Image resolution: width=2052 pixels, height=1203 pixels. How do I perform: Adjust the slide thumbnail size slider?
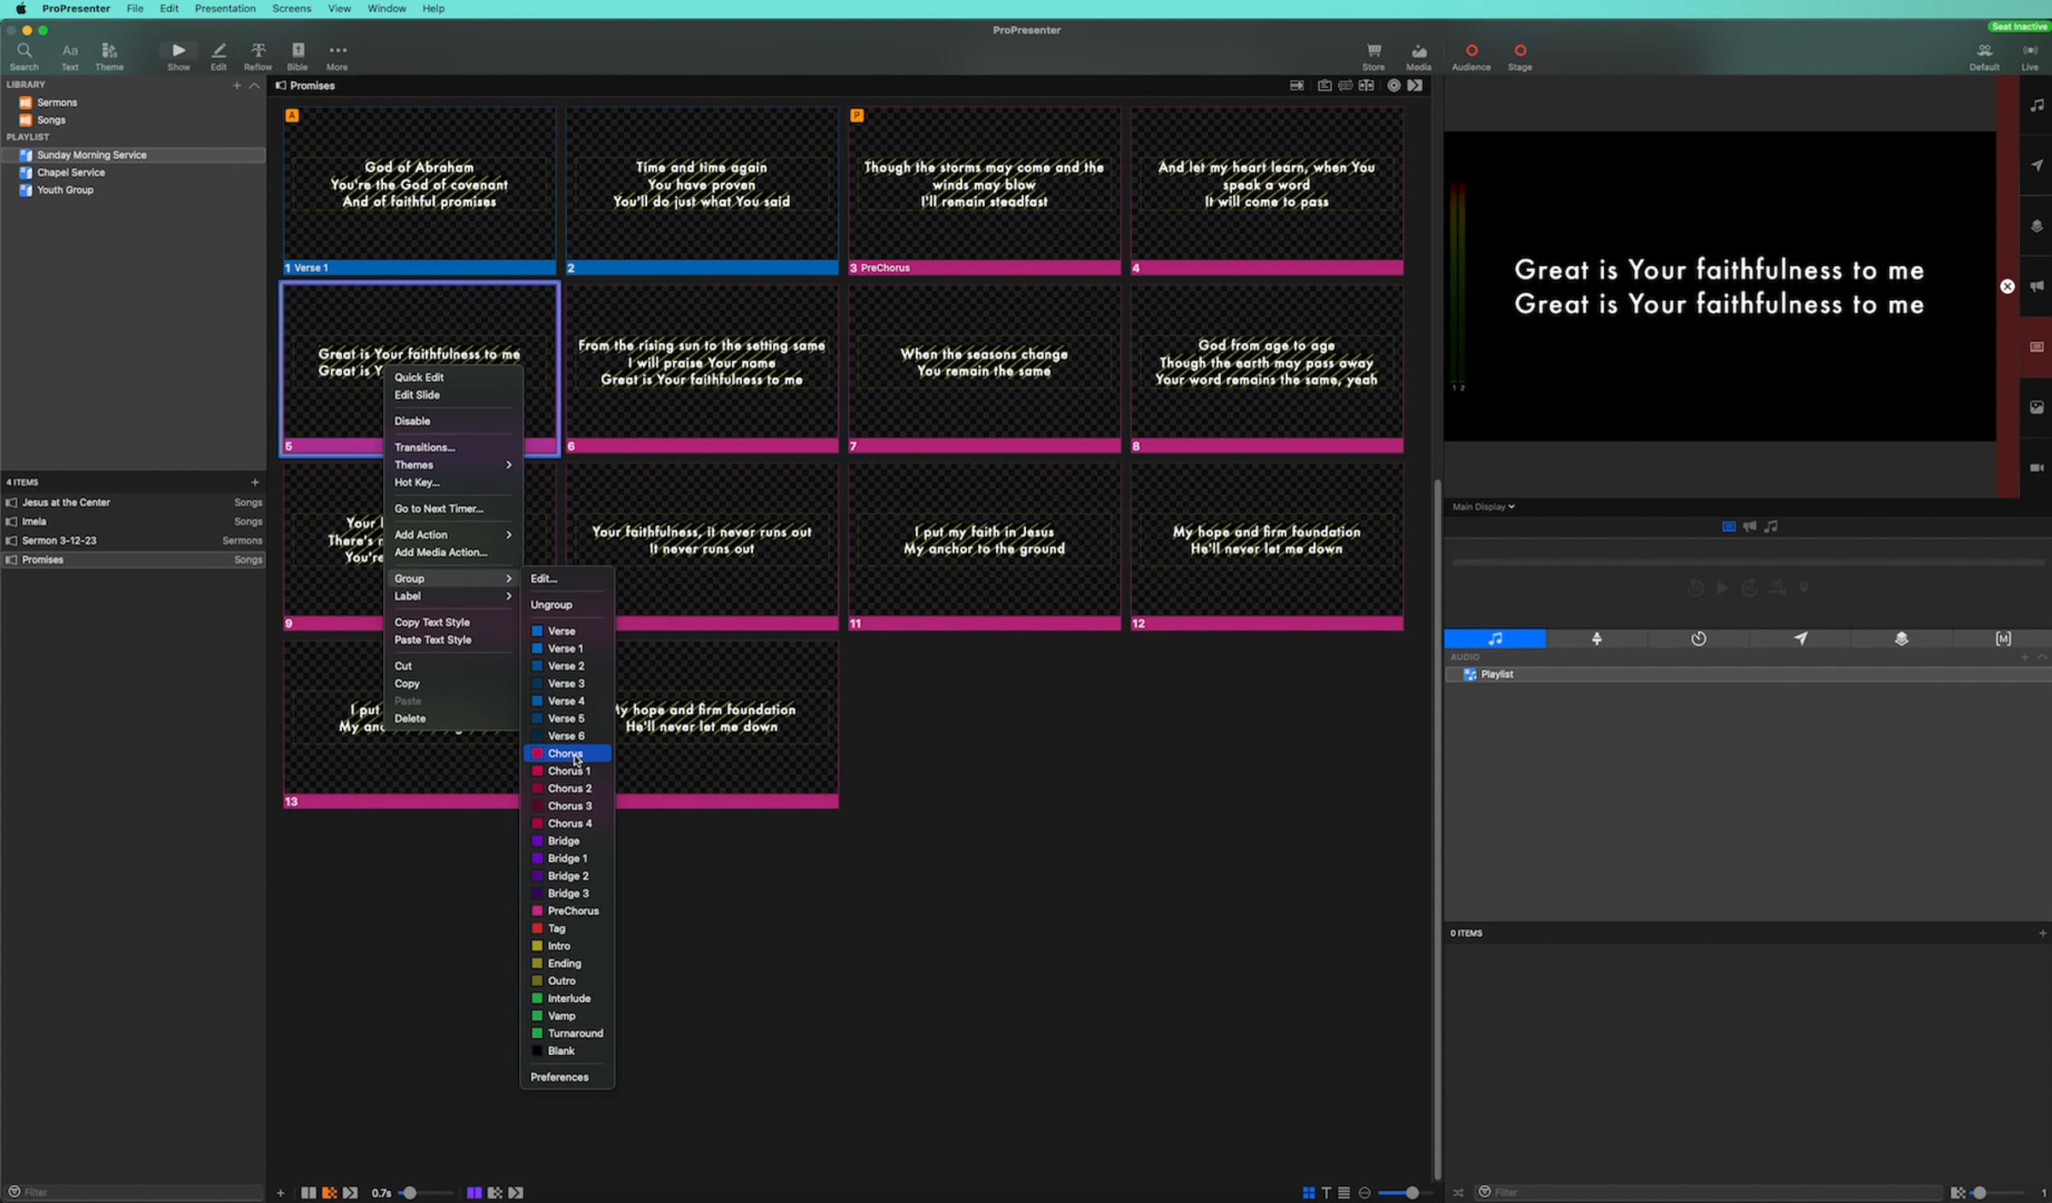pos(1412,1193)
